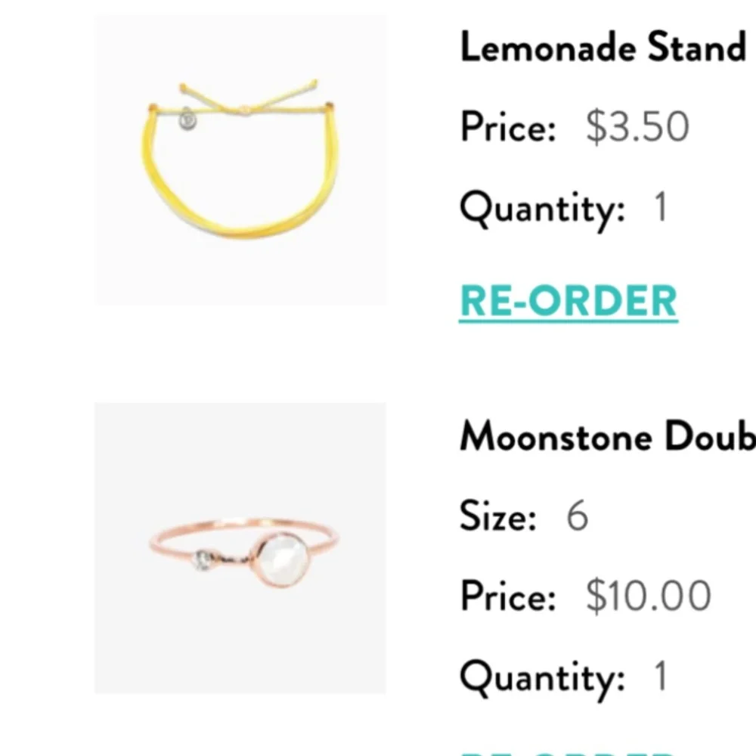Click the Quantity label under Lemonade Stand
The height and width of the screenshot is (756, 756).
tap(542, 206)
